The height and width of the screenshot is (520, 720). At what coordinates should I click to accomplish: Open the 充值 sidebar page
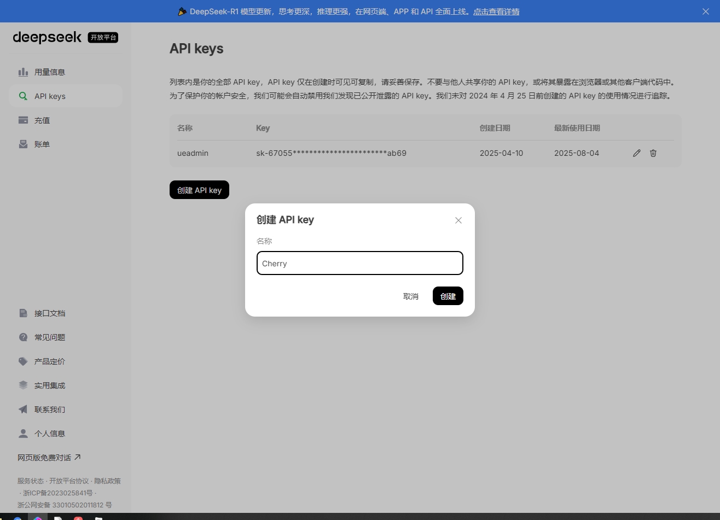click(x=66, y=120)
